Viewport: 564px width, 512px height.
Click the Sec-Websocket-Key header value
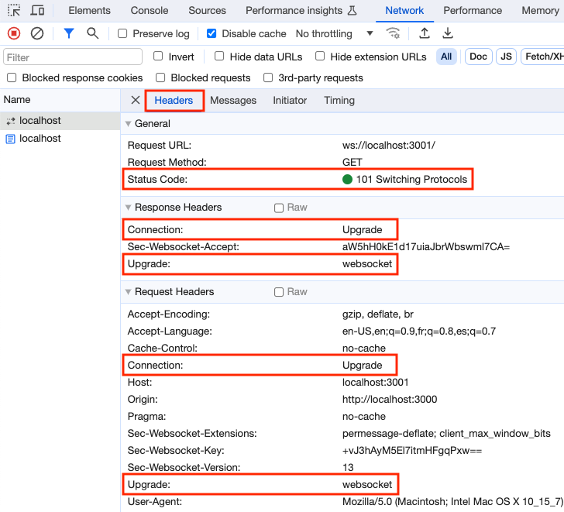point(412,451)
